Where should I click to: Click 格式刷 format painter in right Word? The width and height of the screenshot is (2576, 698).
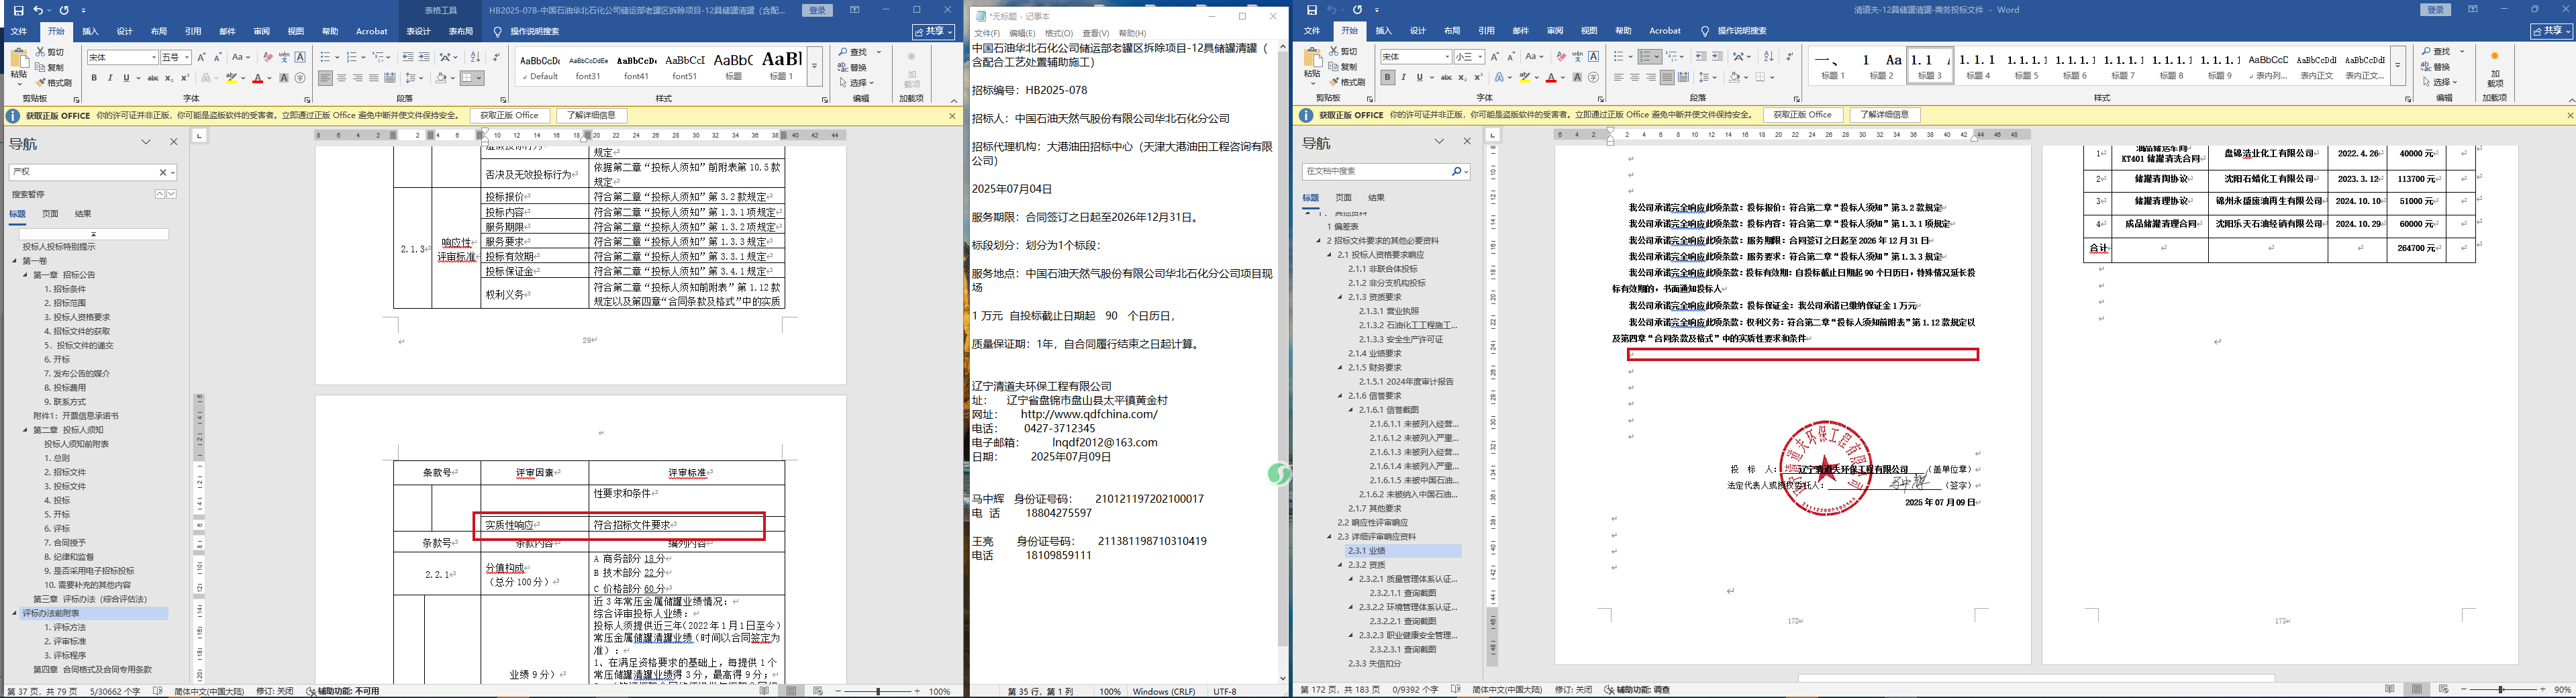pyautogui.click(x=1347, y=83)
